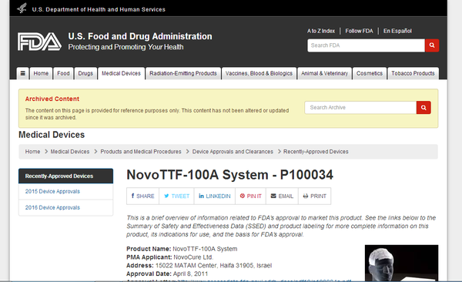Click the red Search FDA magnifier button

point(432,45)
